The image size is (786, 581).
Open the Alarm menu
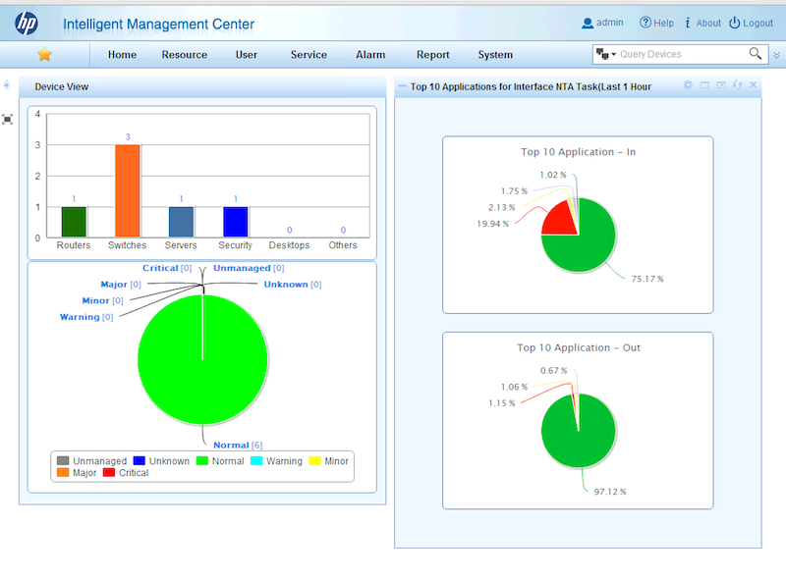tap(370, 55)
